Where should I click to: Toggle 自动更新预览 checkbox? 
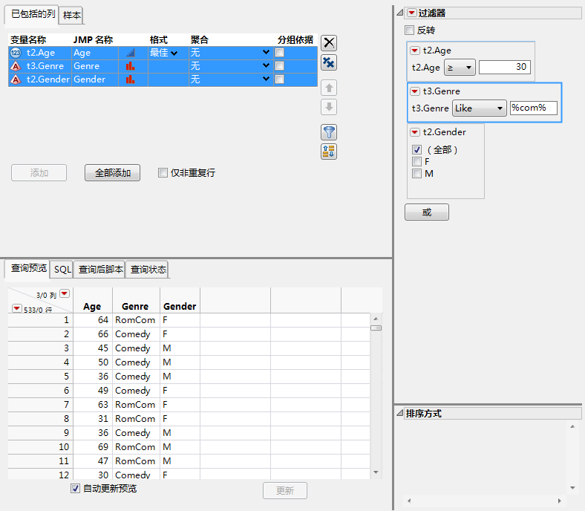75,488
